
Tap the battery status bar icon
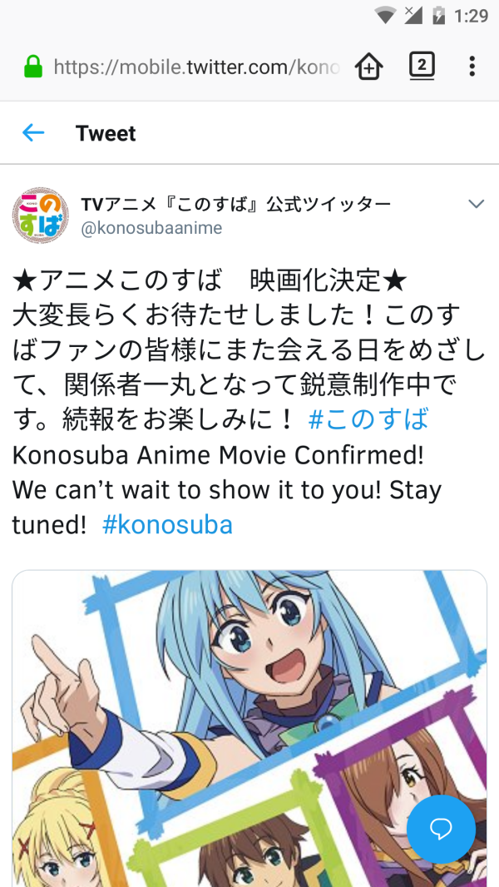click(x=438, y=15)
